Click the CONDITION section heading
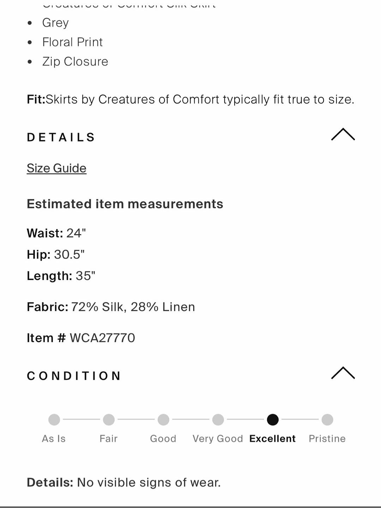This screenshot has width=381, height=508. (74, 376)
